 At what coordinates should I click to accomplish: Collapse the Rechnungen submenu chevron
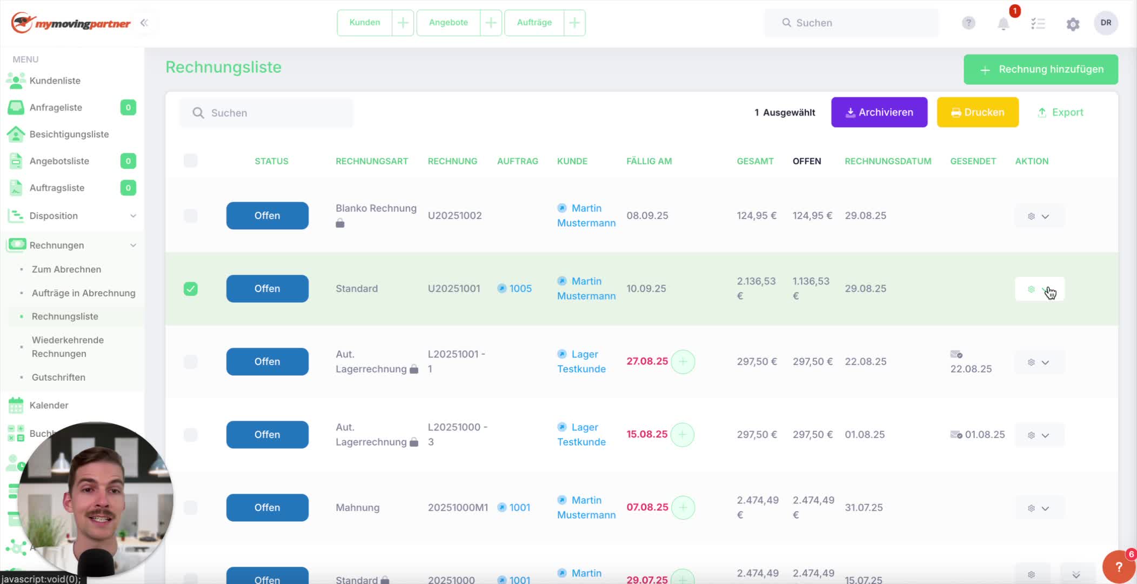133,245
